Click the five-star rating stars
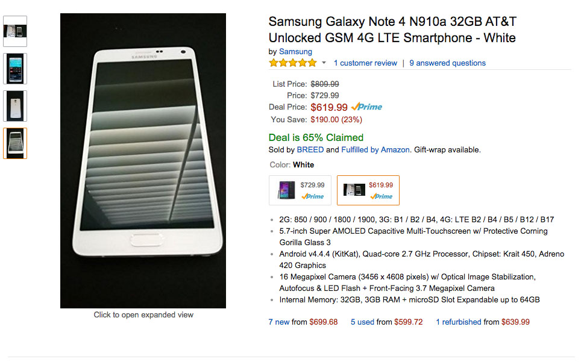581x362 pixels. click(292, 62)
